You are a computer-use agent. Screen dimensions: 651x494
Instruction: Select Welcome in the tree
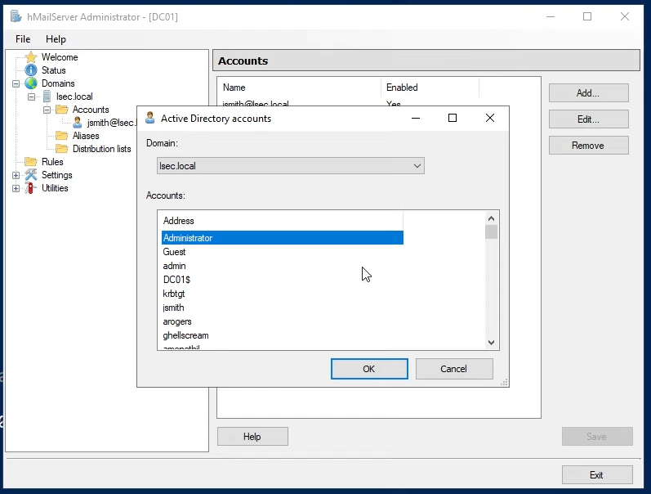(60, 57)
